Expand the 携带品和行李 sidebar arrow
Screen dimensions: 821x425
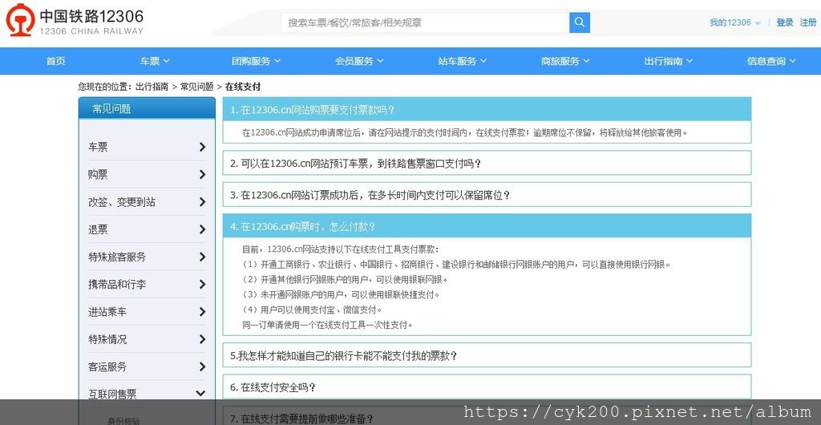coord(203,284)
